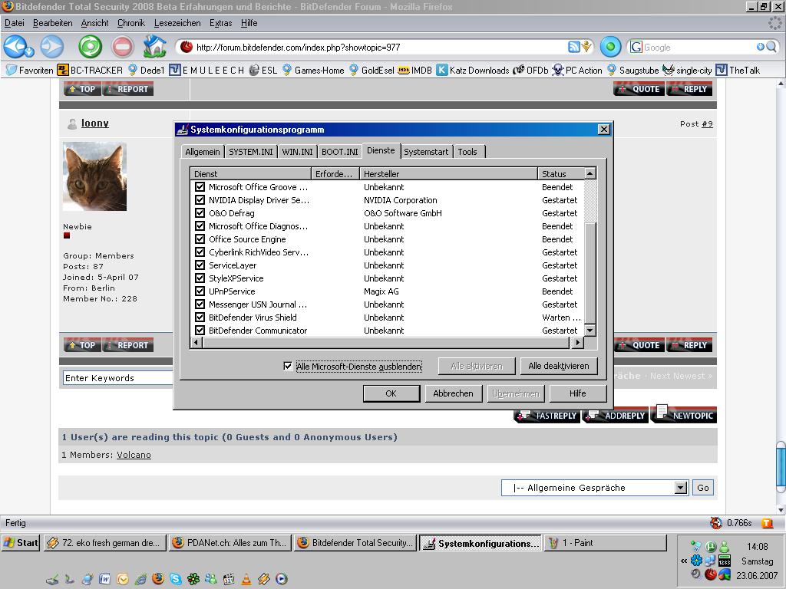Uncheck BitDefender Communicator service
786x589 pixels.
(200, 330)
